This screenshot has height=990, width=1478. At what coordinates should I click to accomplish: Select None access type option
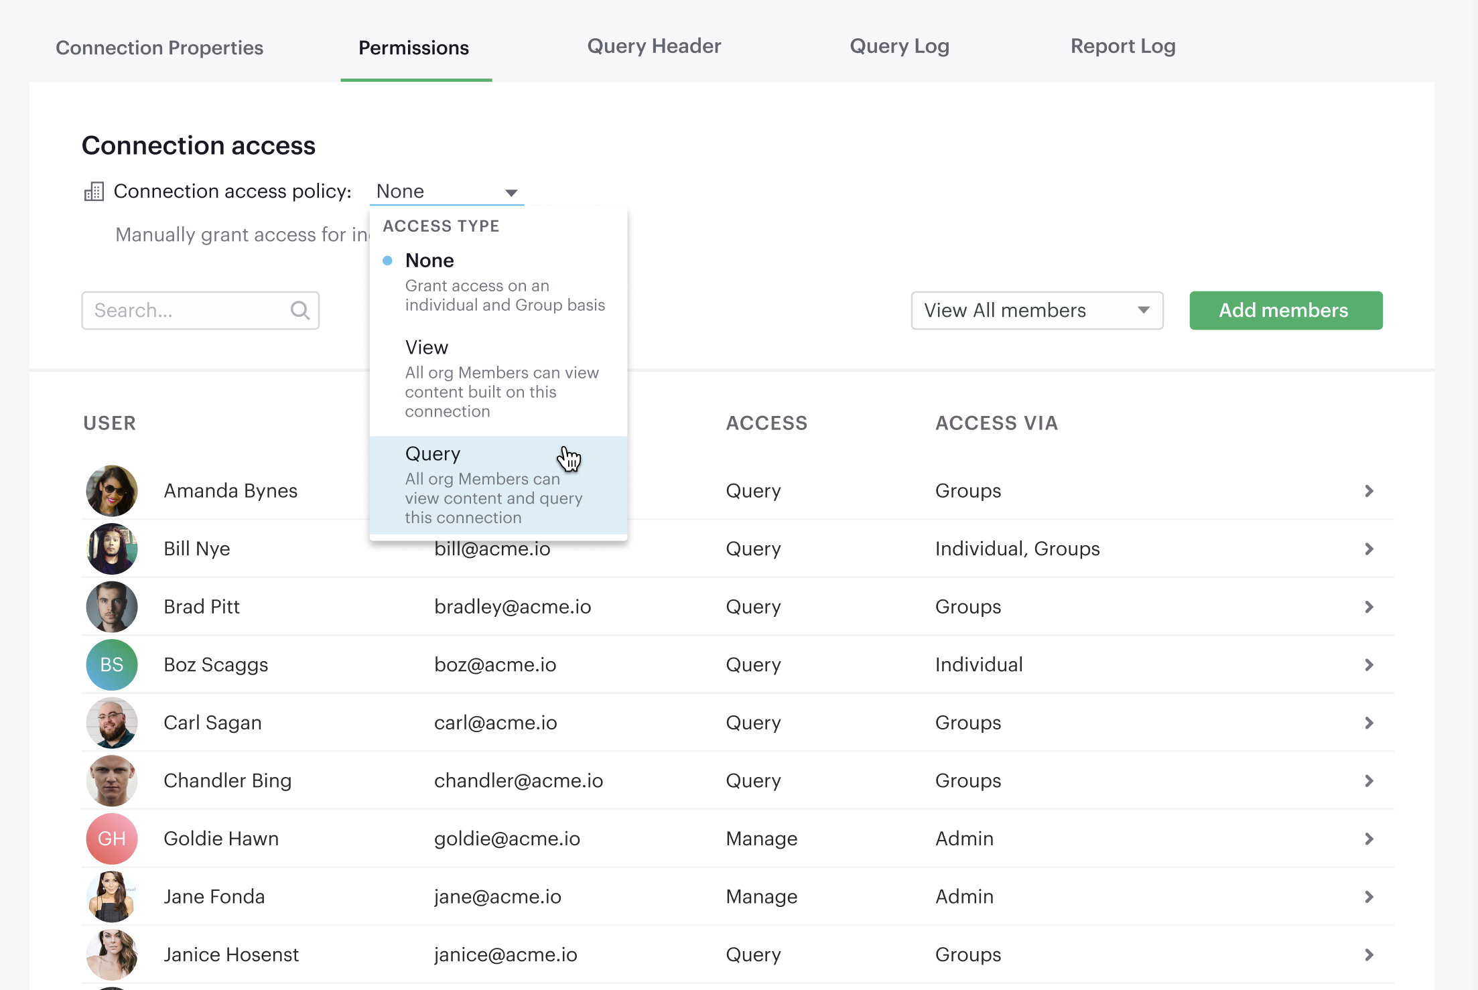tap(429, 260)
